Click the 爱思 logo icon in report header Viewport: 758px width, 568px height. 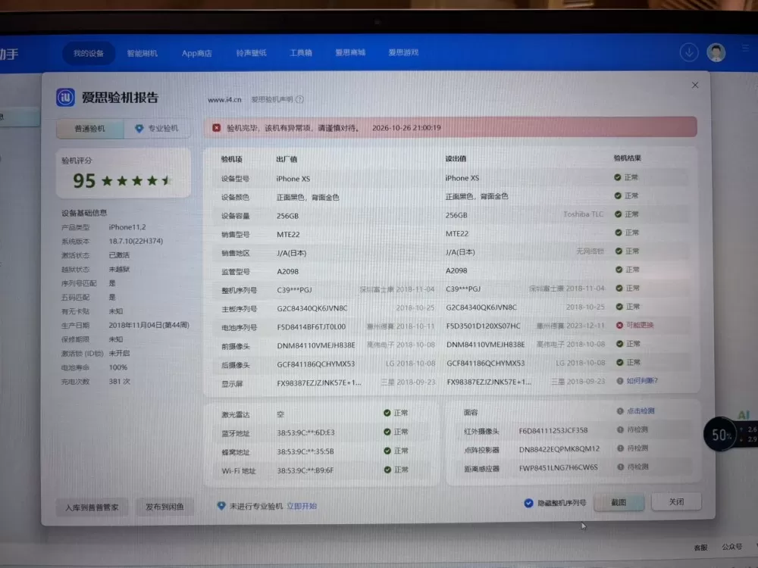tap(65, 97)
